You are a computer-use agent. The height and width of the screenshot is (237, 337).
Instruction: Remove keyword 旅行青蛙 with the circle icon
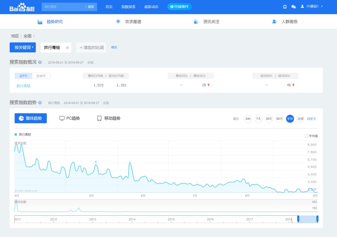(67, 48)
